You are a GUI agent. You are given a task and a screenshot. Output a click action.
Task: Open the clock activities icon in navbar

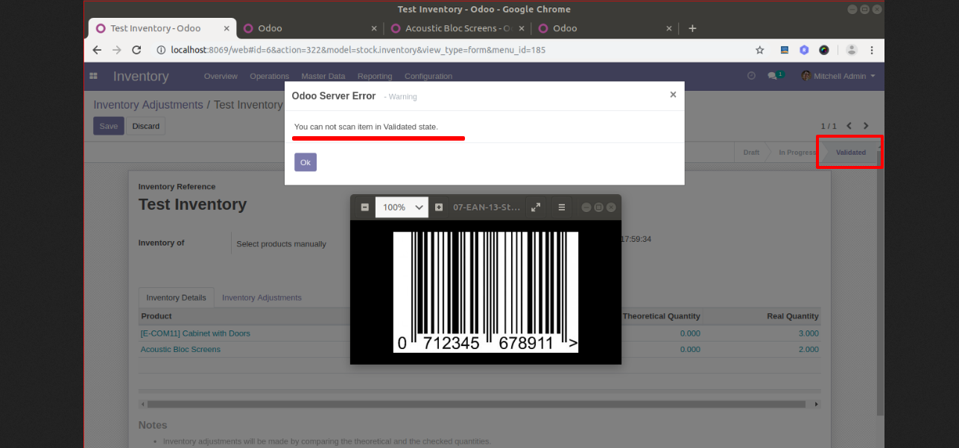(x=751, y=75)
